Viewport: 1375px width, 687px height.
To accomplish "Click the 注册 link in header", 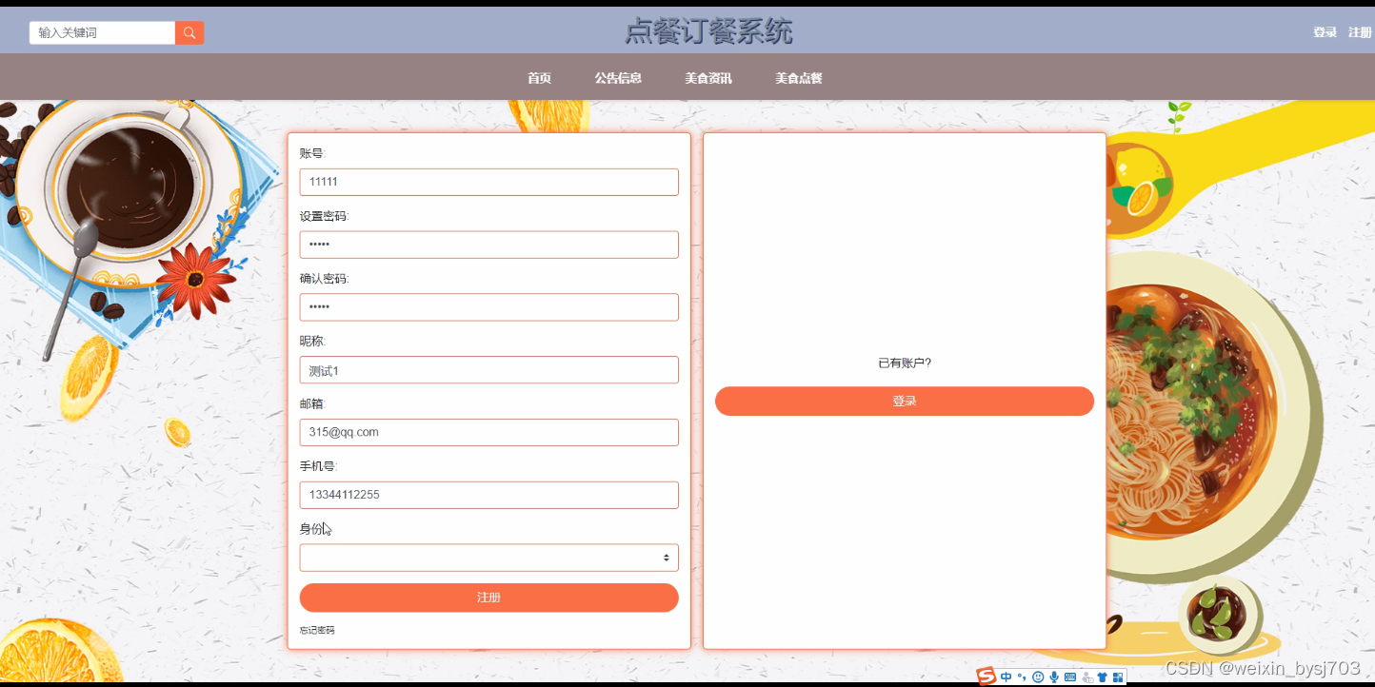I will (x=1360, y=32).
